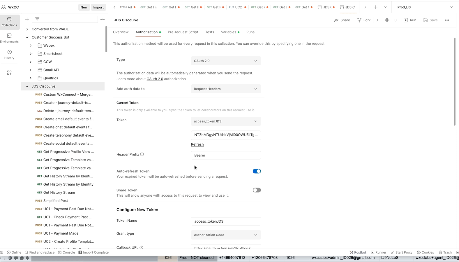Open the Collections sidebar panel

click(x=9, y=22)
